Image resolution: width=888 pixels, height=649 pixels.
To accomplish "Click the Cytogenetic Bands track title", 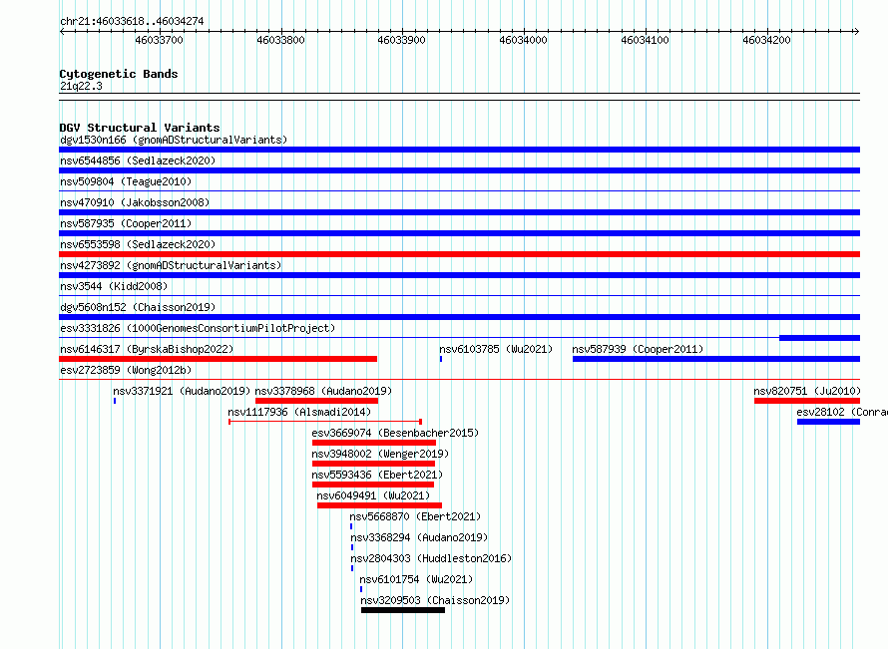I will click(119, 74).
